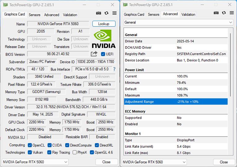This screenshot has width=237, height=167.
Task: Toggle the OpenGL 4.6 checkbox
Action: [x=92, y=152]
